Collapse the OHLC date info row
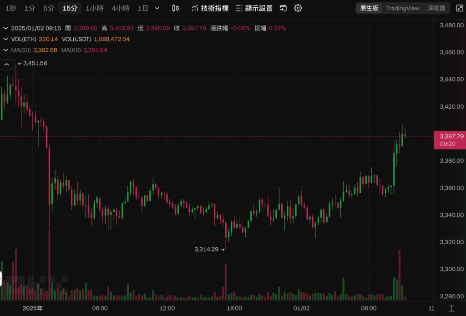 [x=6, y=28]
